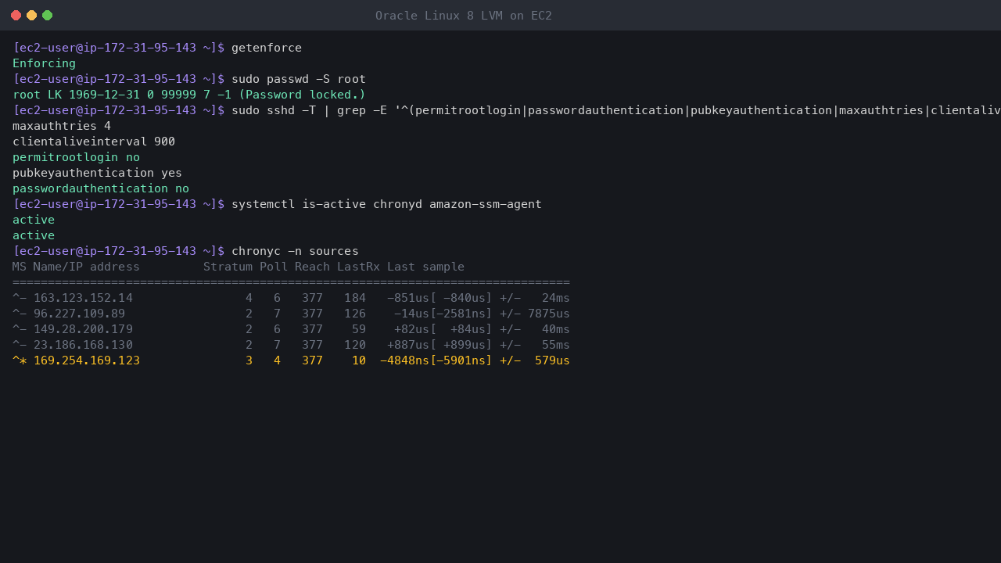Click the sudo passwd -S root command

(299, 79)
